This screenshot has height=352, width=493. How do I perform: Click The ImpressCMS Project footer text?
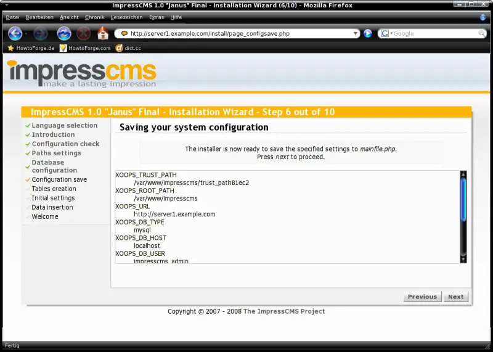coord(284,311)
